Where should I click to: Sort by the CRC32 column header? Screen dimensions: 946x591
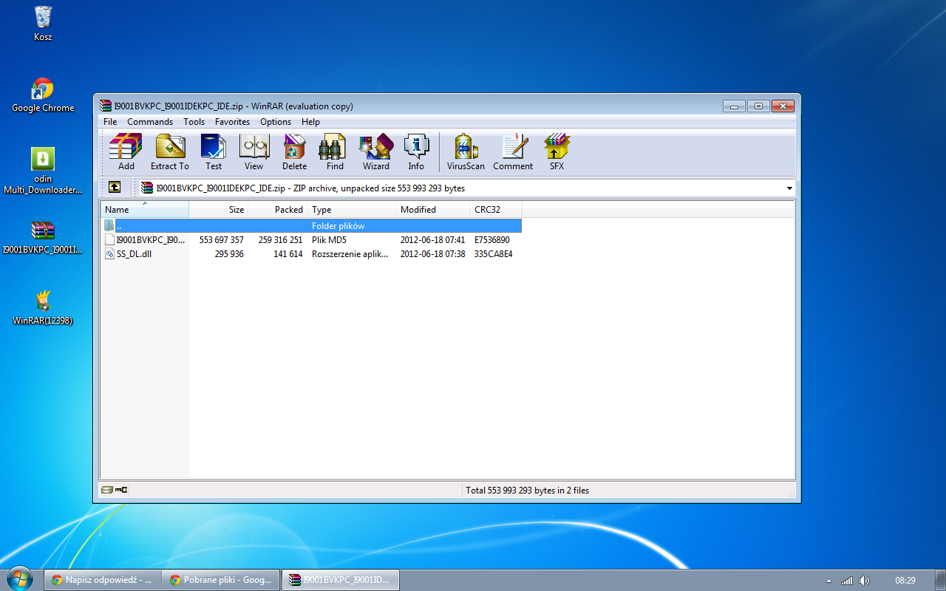click(x=496, y=210)
